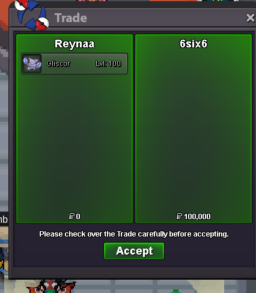
Task: Accept the trade
Action: tap(134, 251)
